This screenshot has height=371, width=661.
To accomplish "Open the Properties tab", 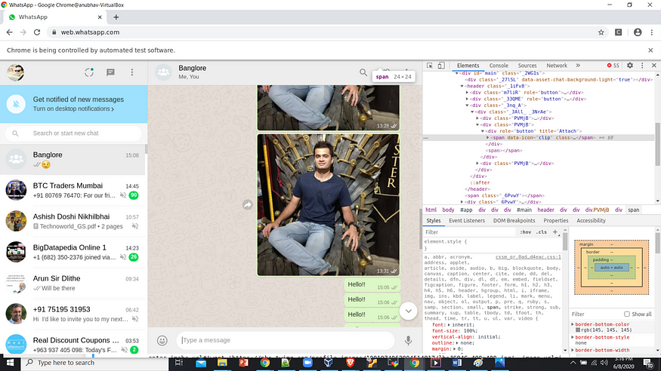I will pos(555,220).
